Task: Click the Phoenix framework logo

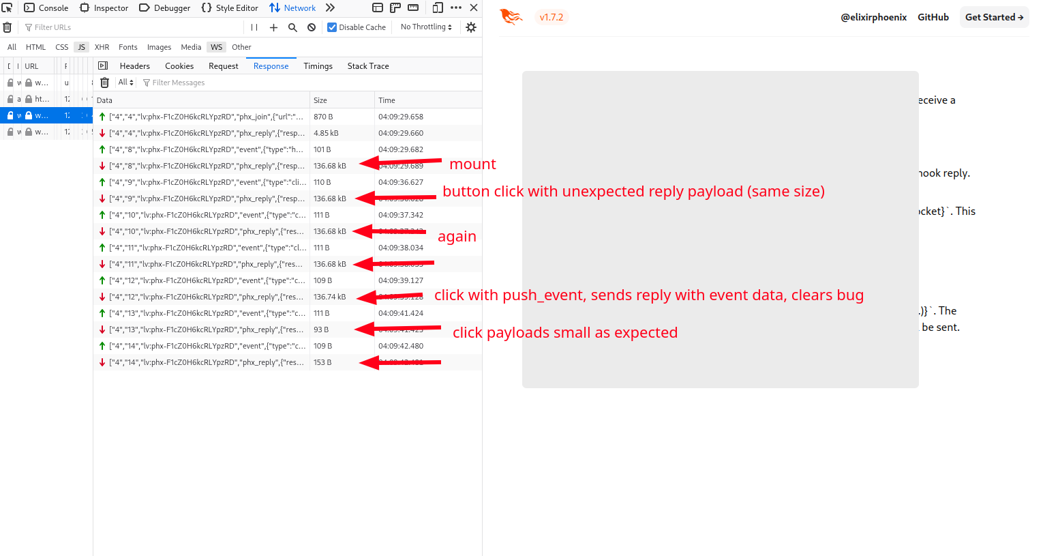Action: coord(511,16)
